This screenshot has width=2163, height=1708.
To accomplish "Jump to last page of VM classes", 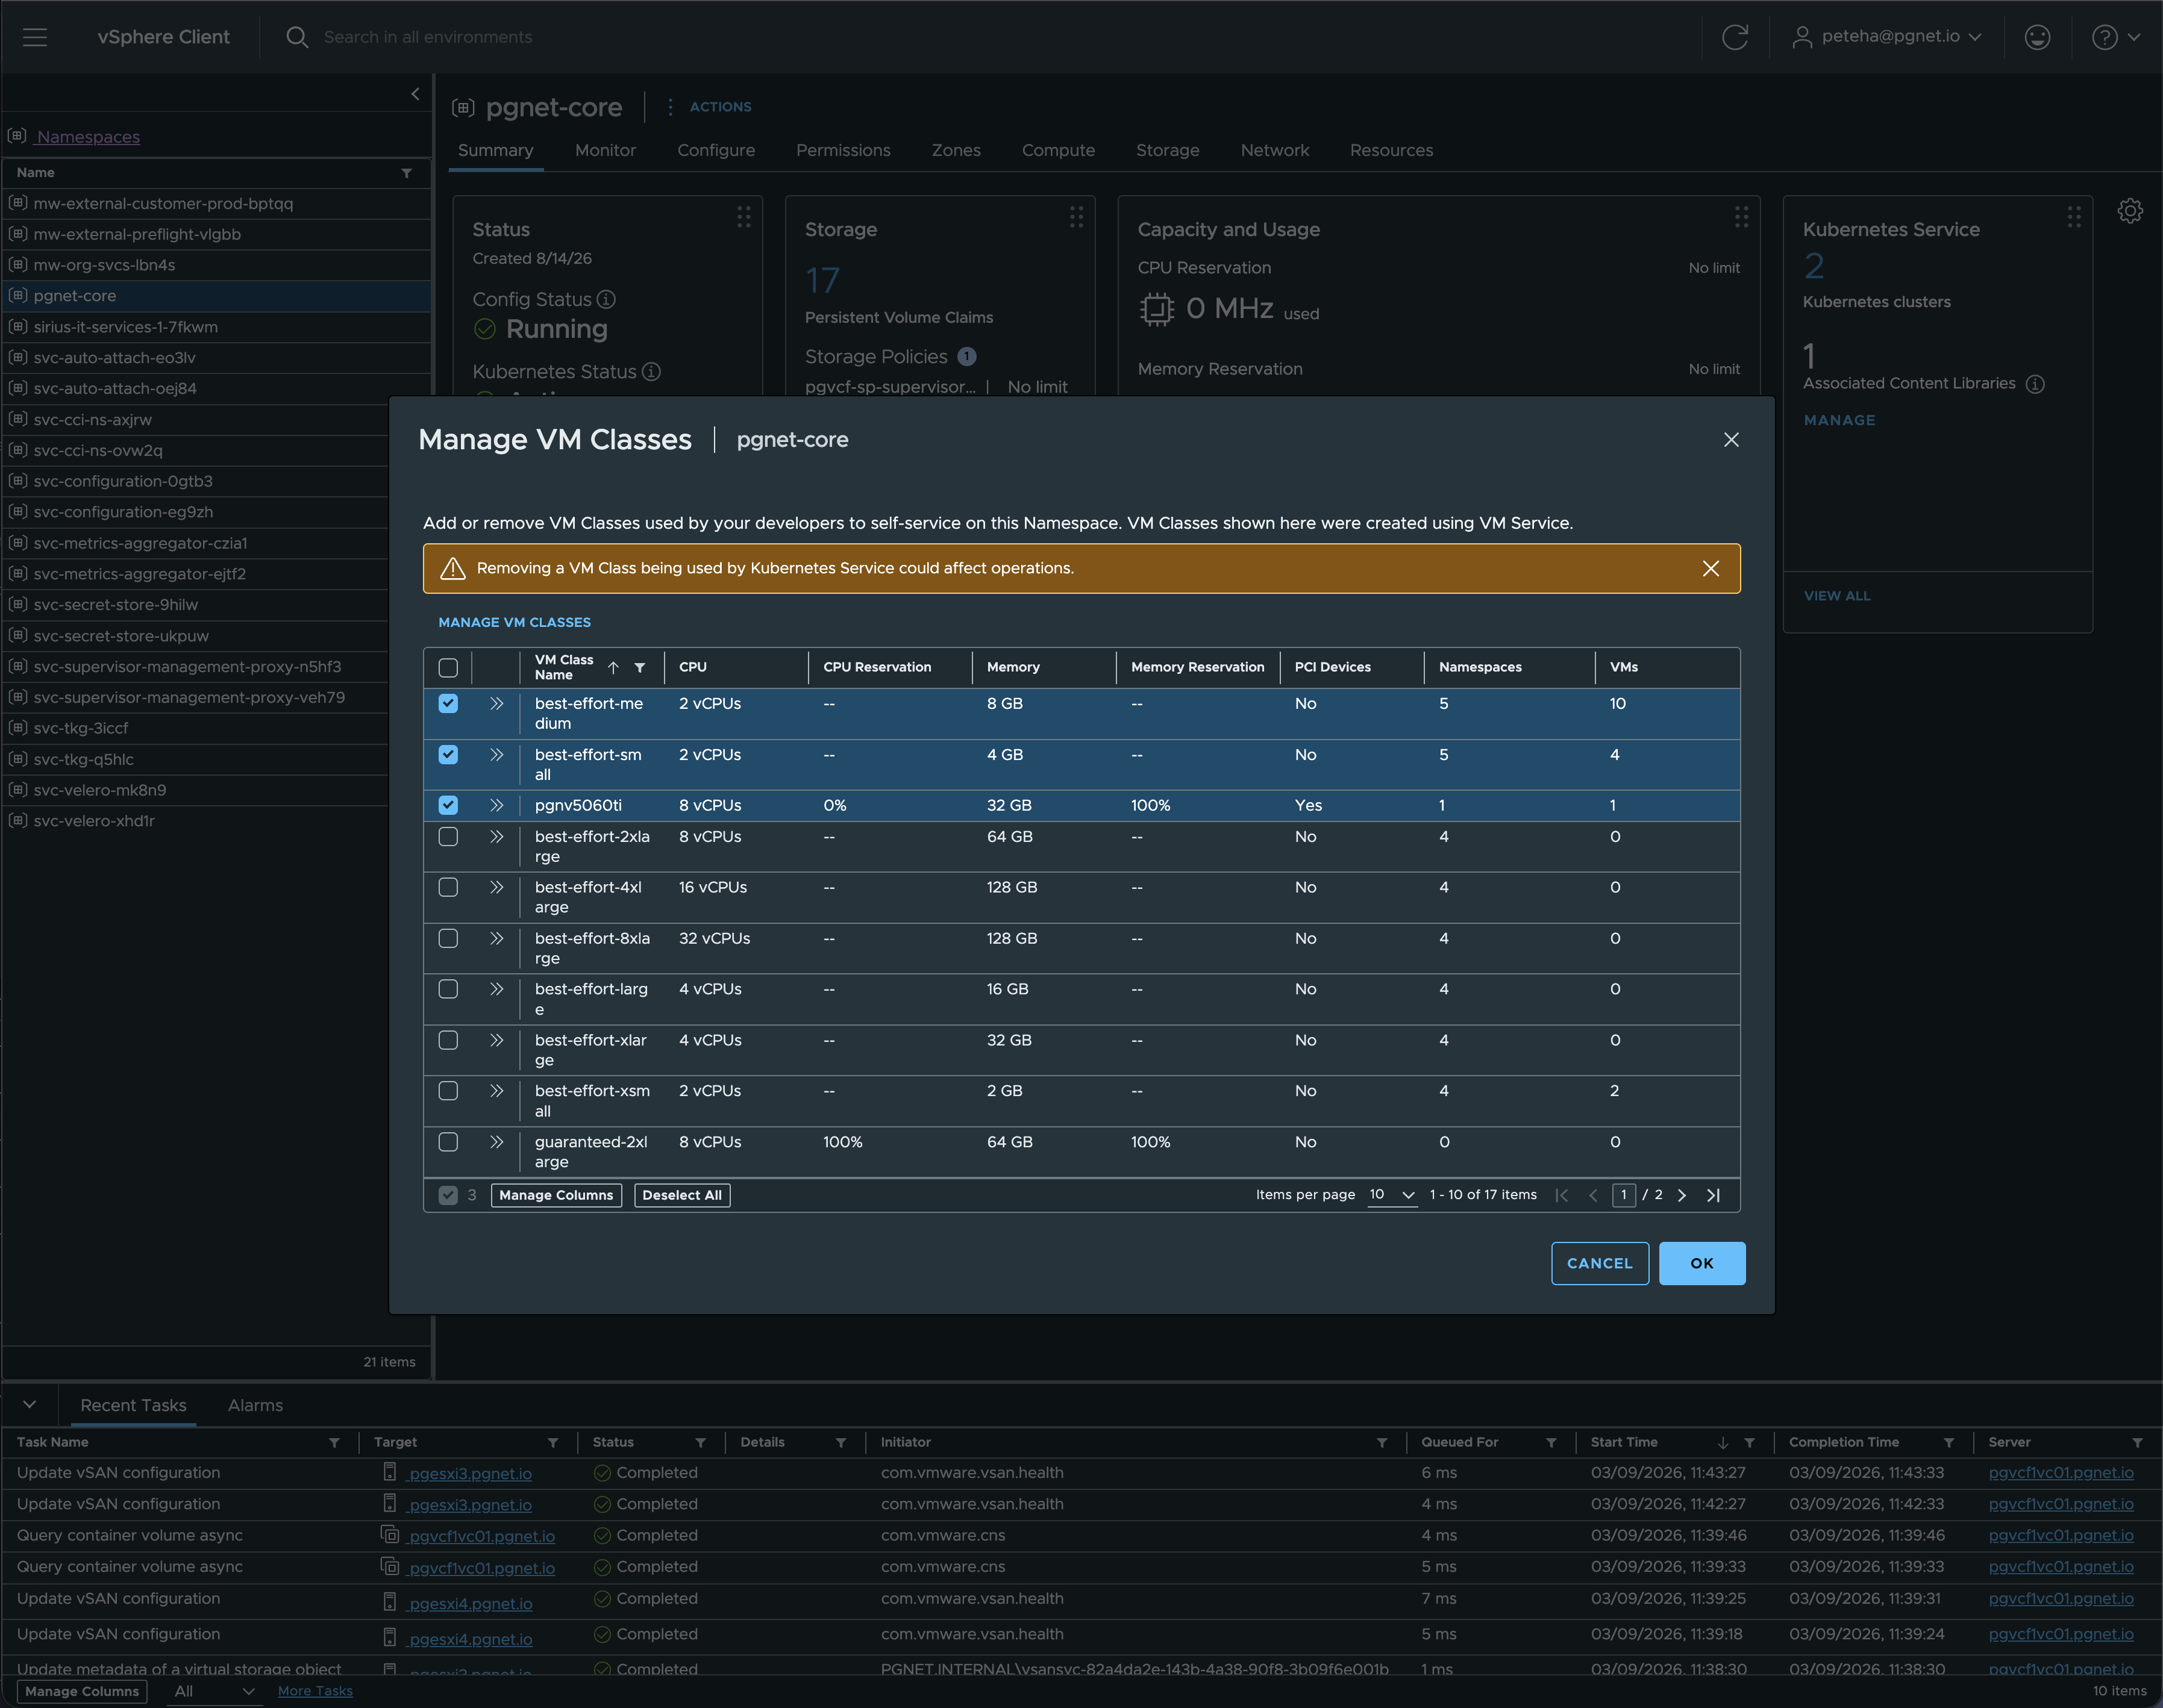I will pyautogui.click(x=1714, y=1195).
